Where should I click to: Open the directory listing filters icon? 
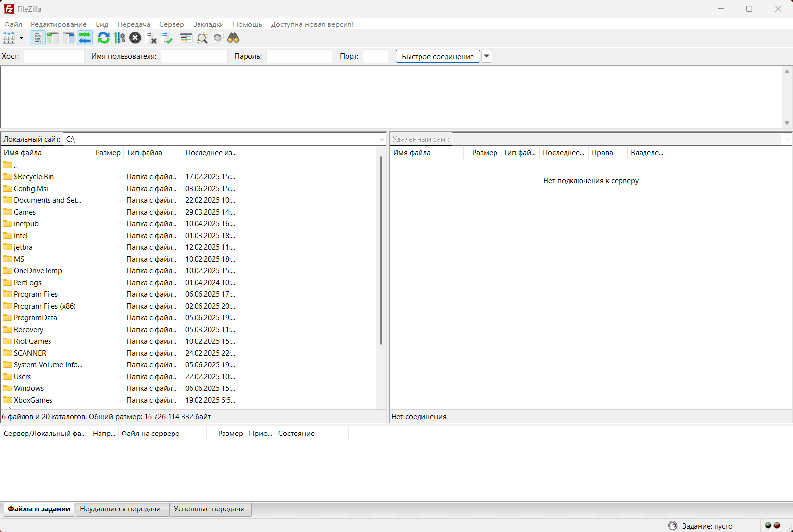(186, 38)
